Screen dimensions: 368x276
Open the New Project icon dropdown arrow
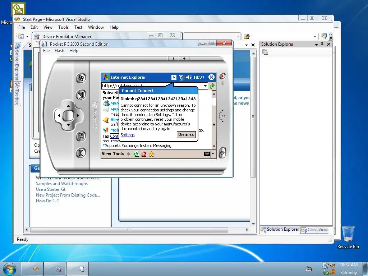tap(27, 36)
